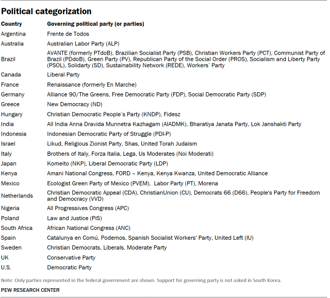
Task: Click the "Political categorization" title
Action: point(46,11)
